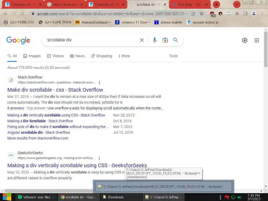Image resolution: width=268 pixels, height=201 pixels.
Task: Open new tab with plus button
Action: coord(216,4)
